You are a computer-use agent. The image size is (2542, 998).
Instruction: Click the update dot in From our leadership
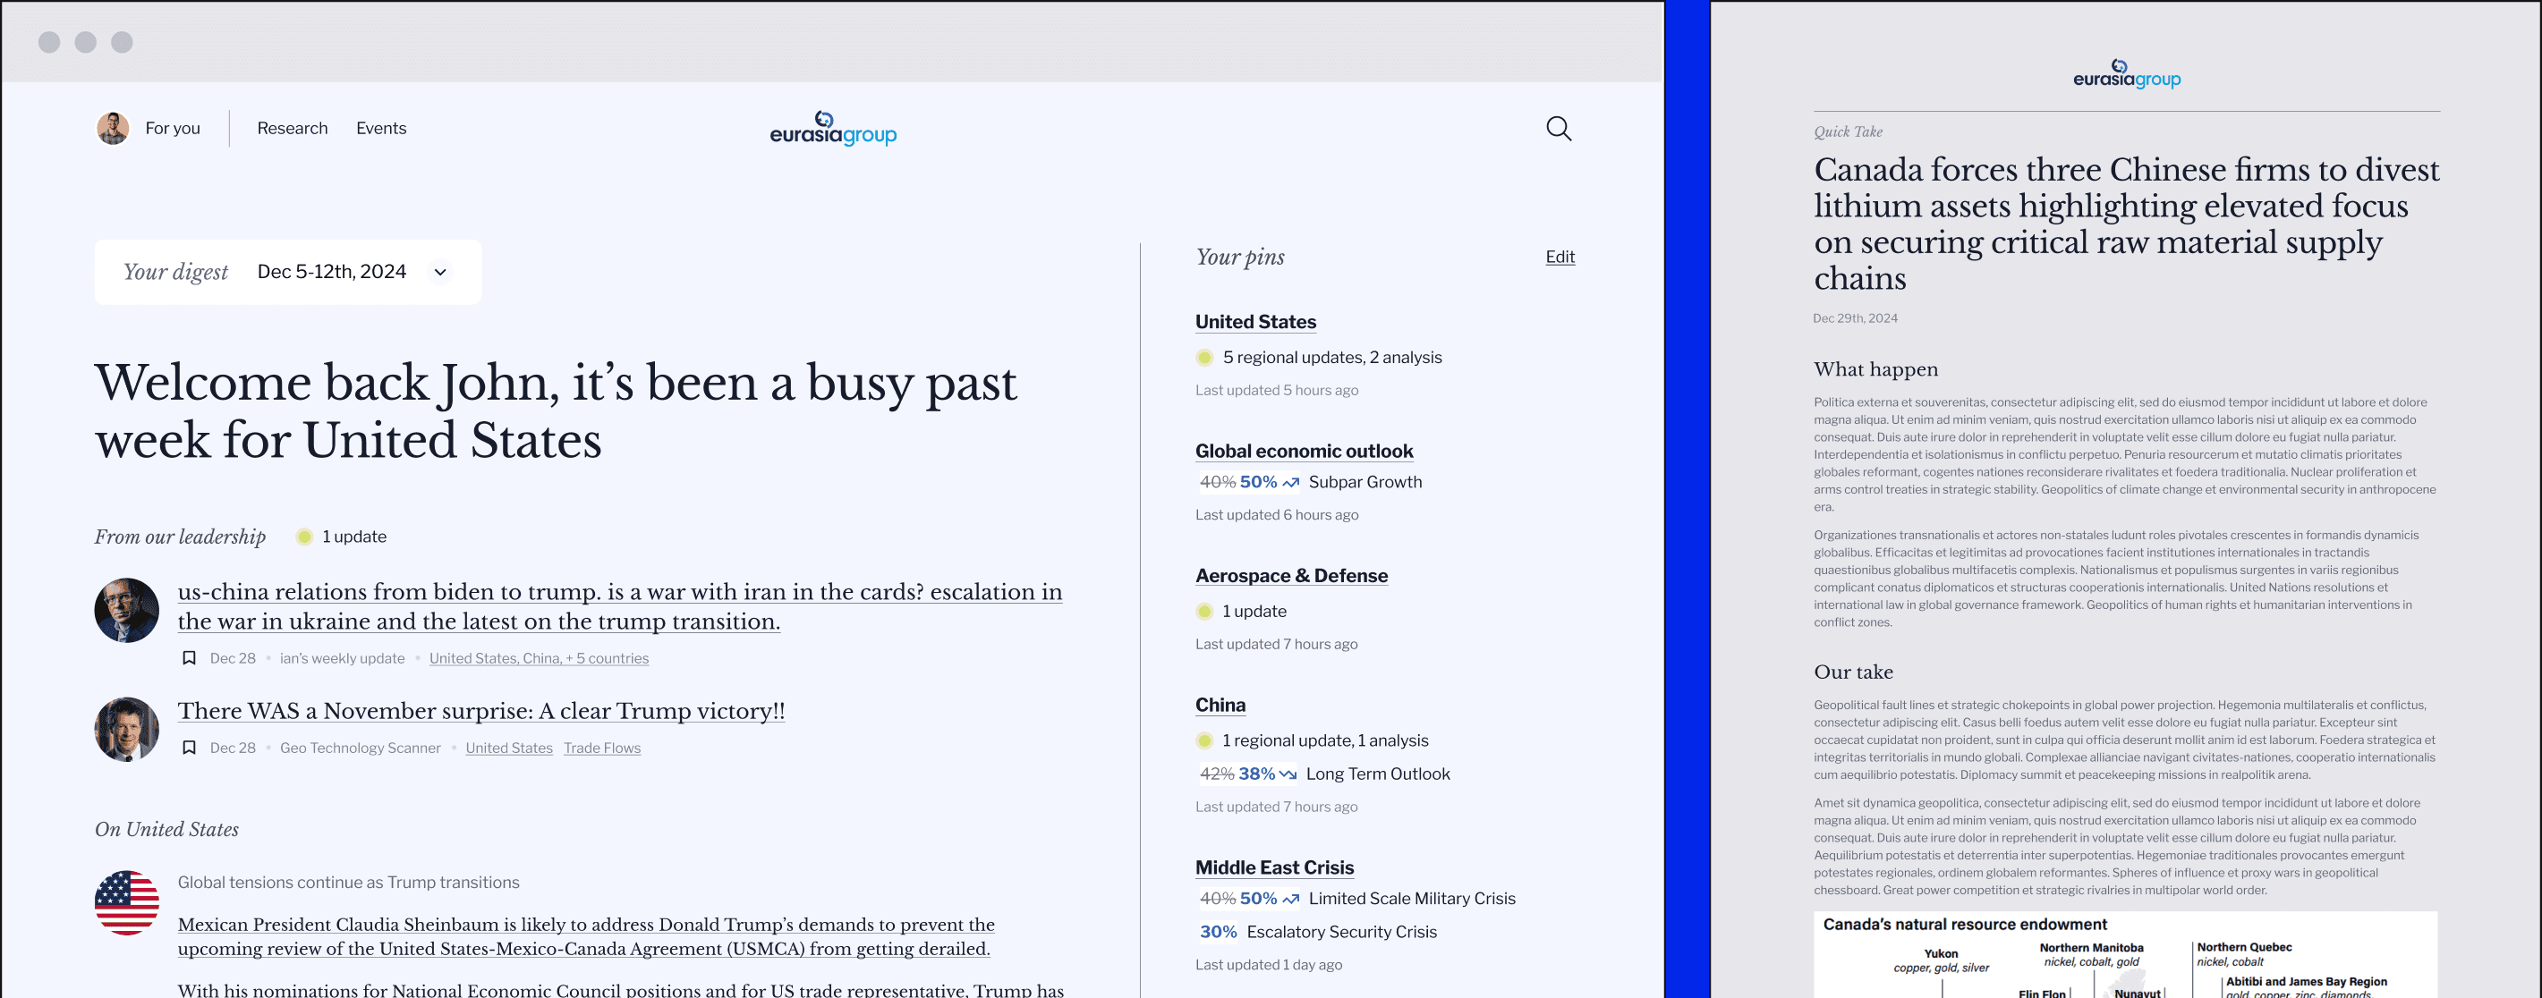tap(304, 537)
